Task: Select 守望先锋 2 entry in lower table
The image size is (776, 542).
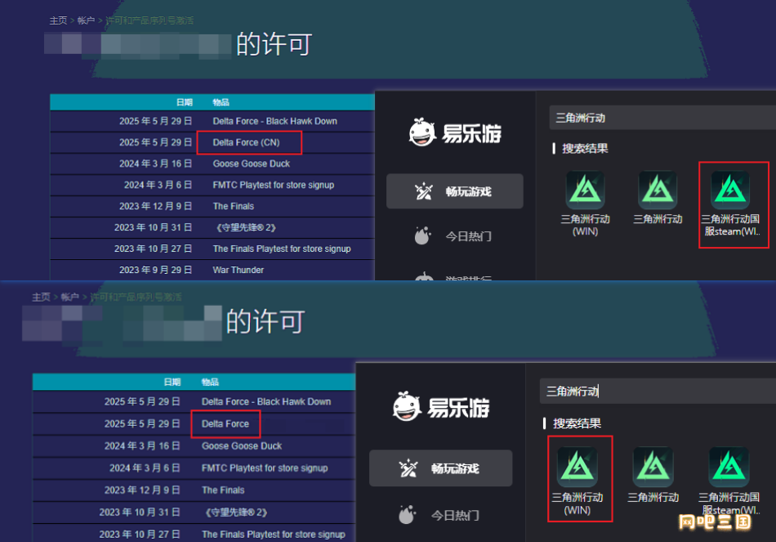Action: click(x=234, y=513)
